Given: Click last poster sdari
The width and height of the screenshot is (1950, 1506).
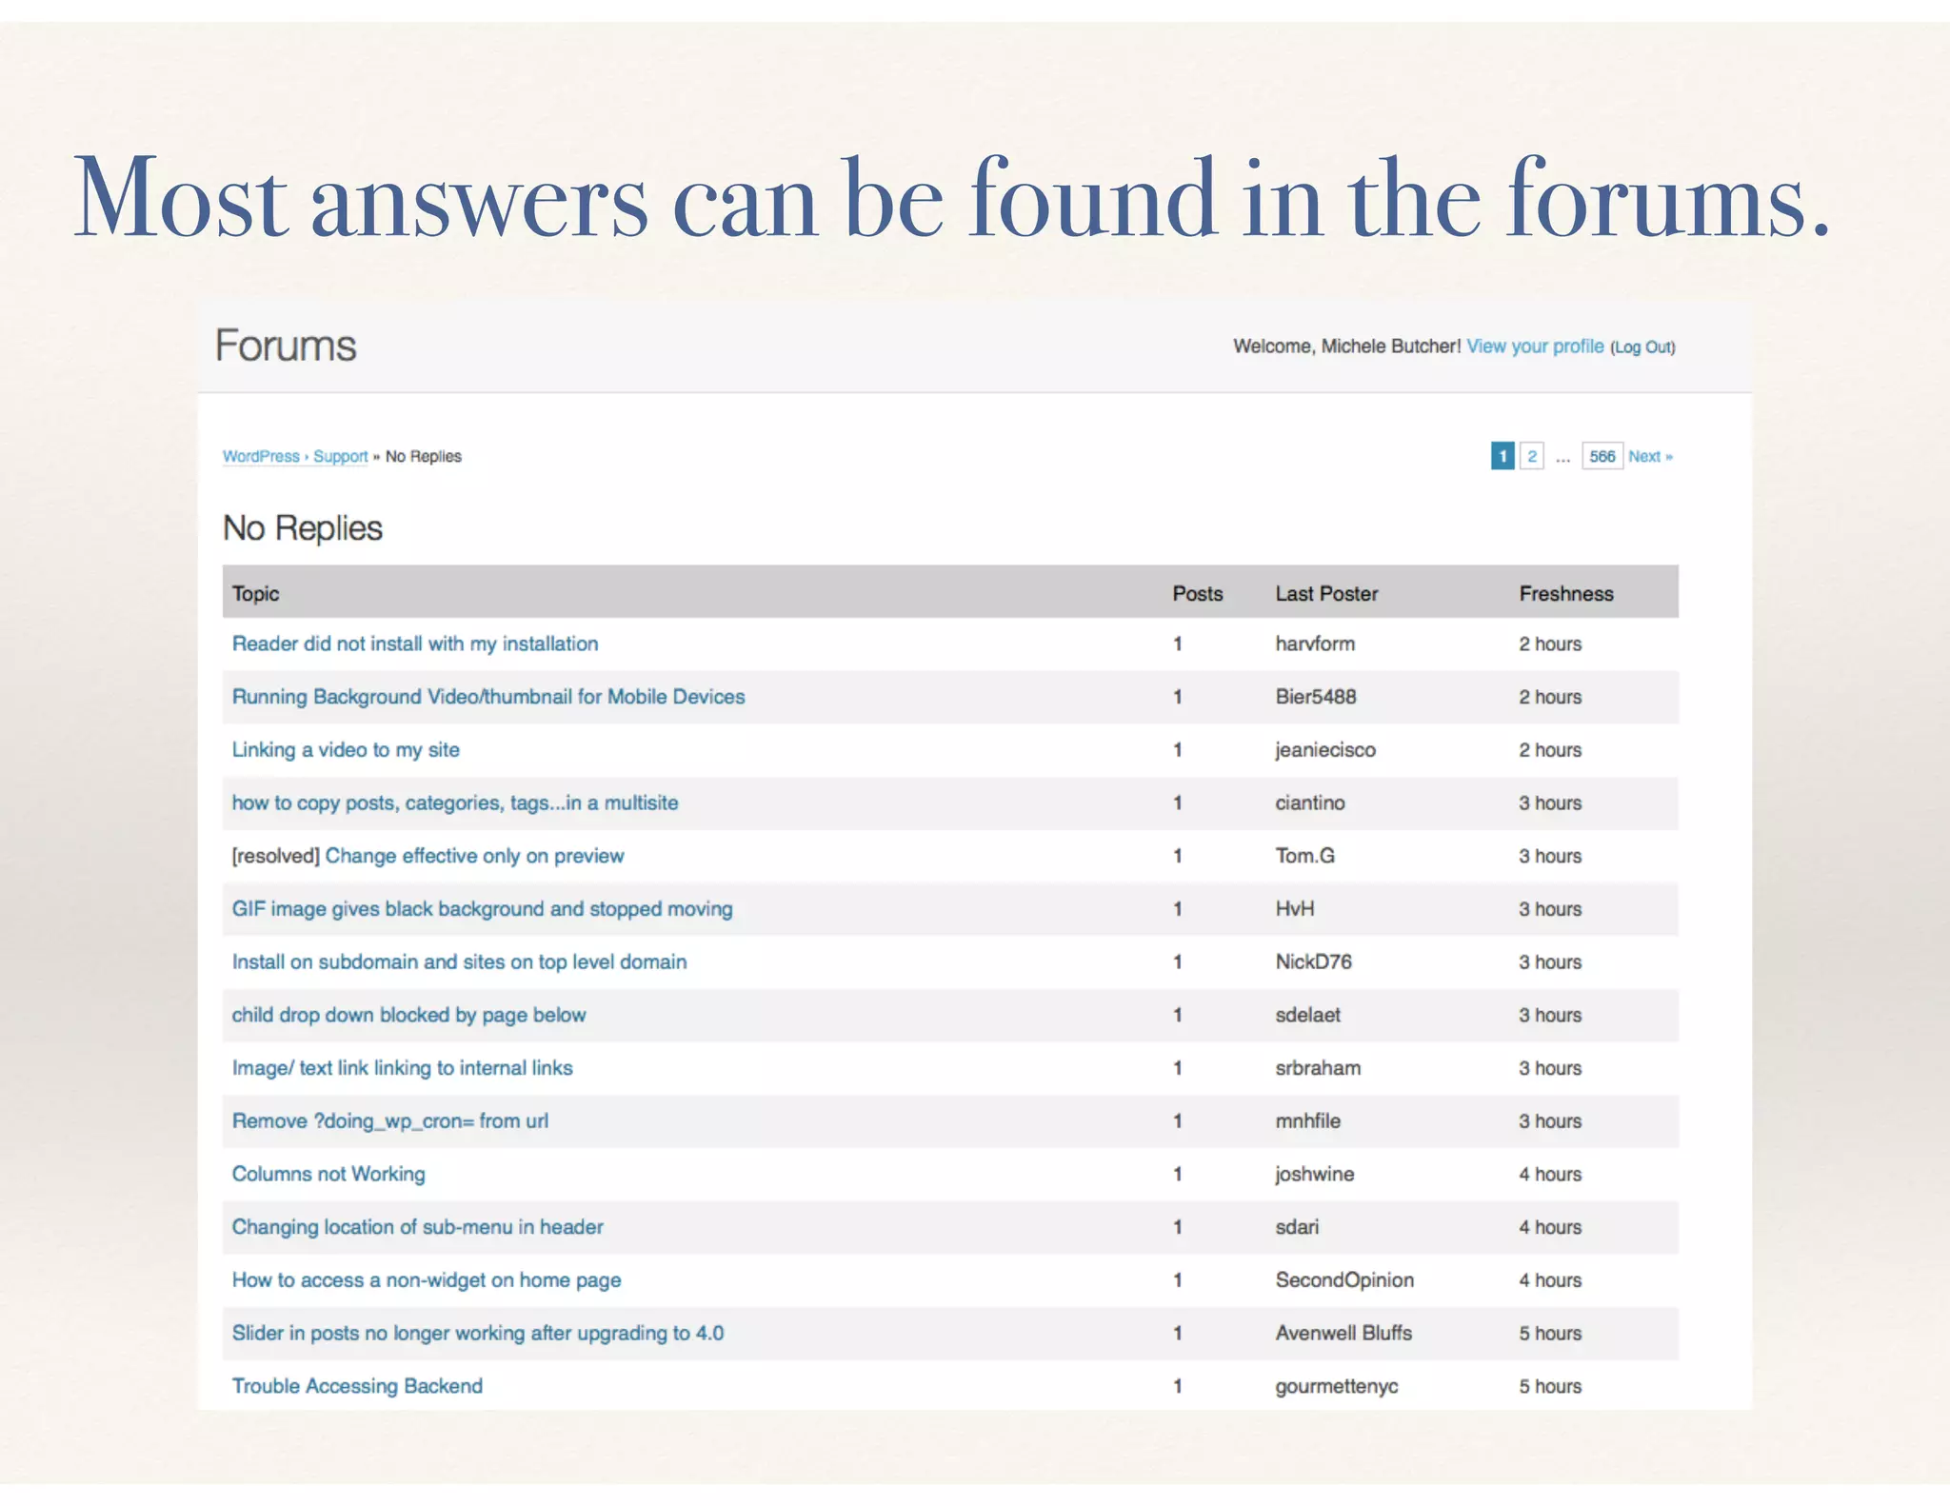Looking at the screenshot, I should [x=1297, y=1227].
